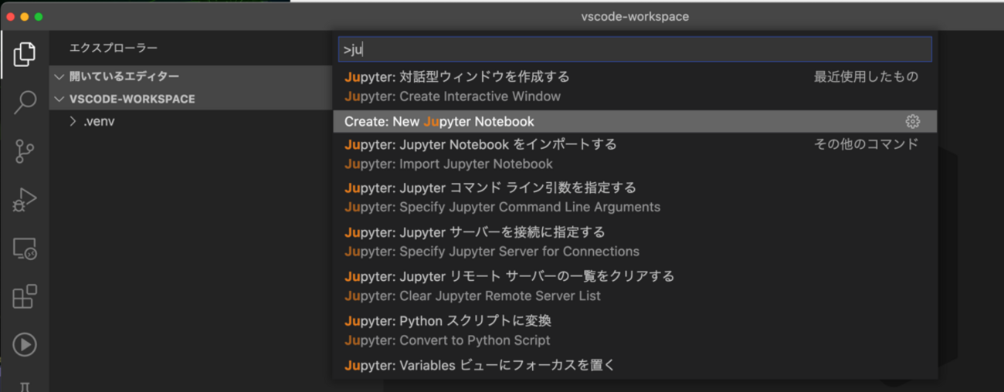Viewport: 1004px width, 392px height.
Task: Select Specify Jupyter Command Line Arguments command
Action: pos(635,198)
